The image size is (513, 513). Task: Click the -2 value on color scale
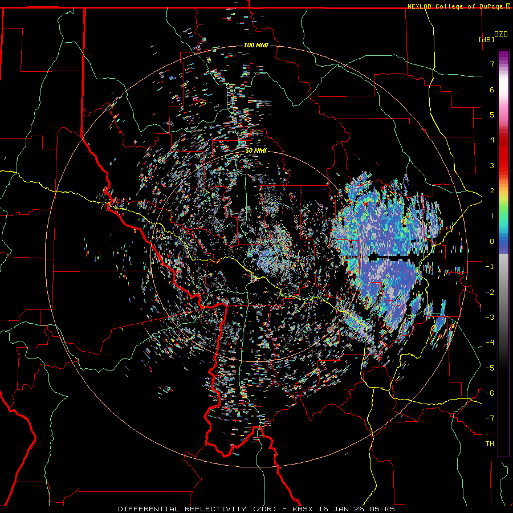tap(490, 292)
